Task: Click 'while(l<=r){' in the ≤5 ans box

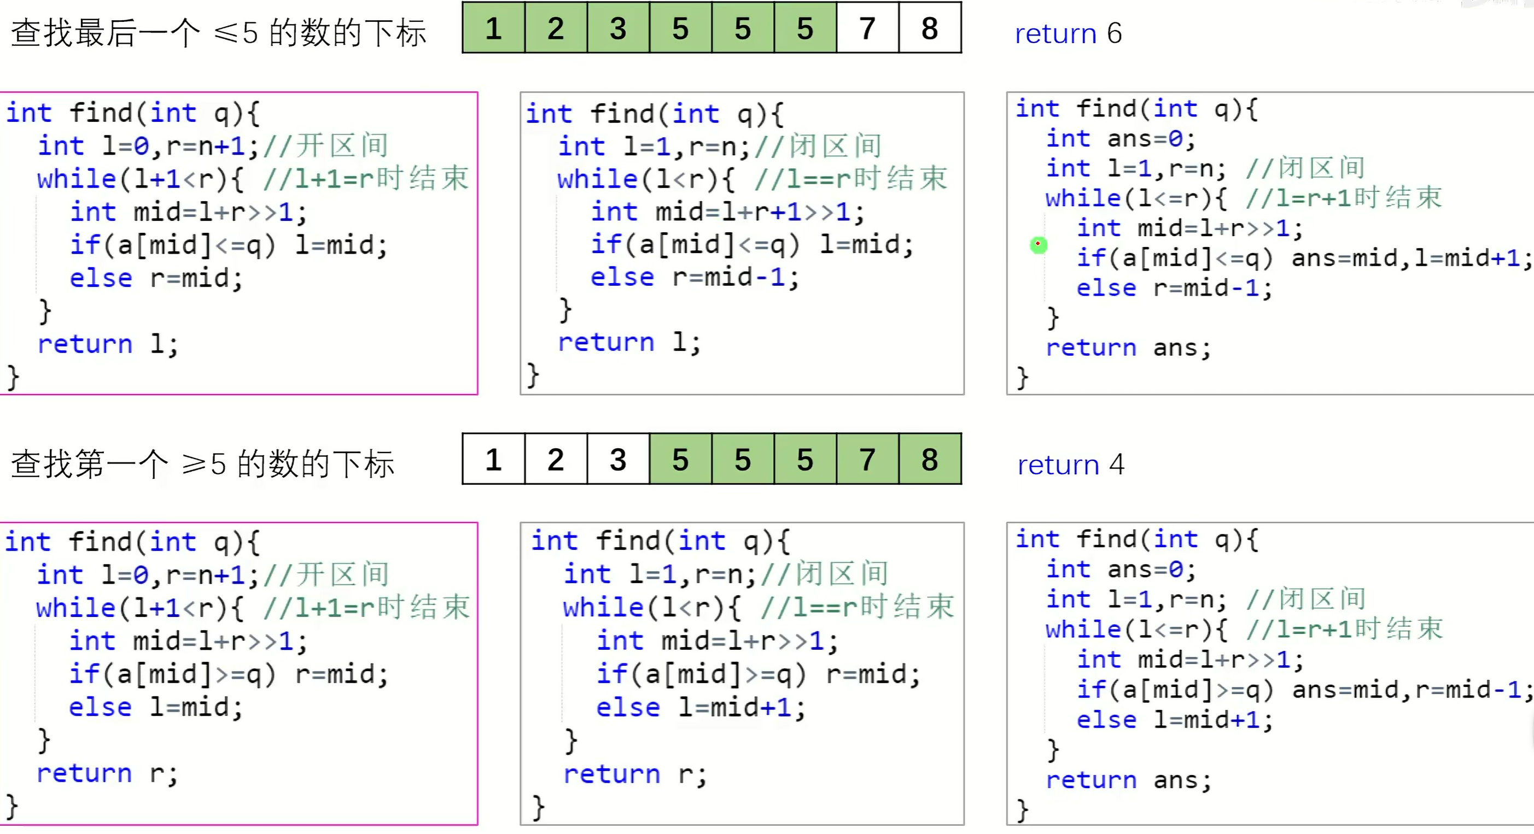Action: coord(1136,198)
